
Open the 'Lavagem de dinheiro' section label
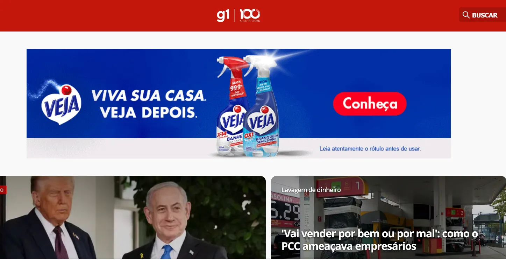pyautogui.click(x=311, y=190)
